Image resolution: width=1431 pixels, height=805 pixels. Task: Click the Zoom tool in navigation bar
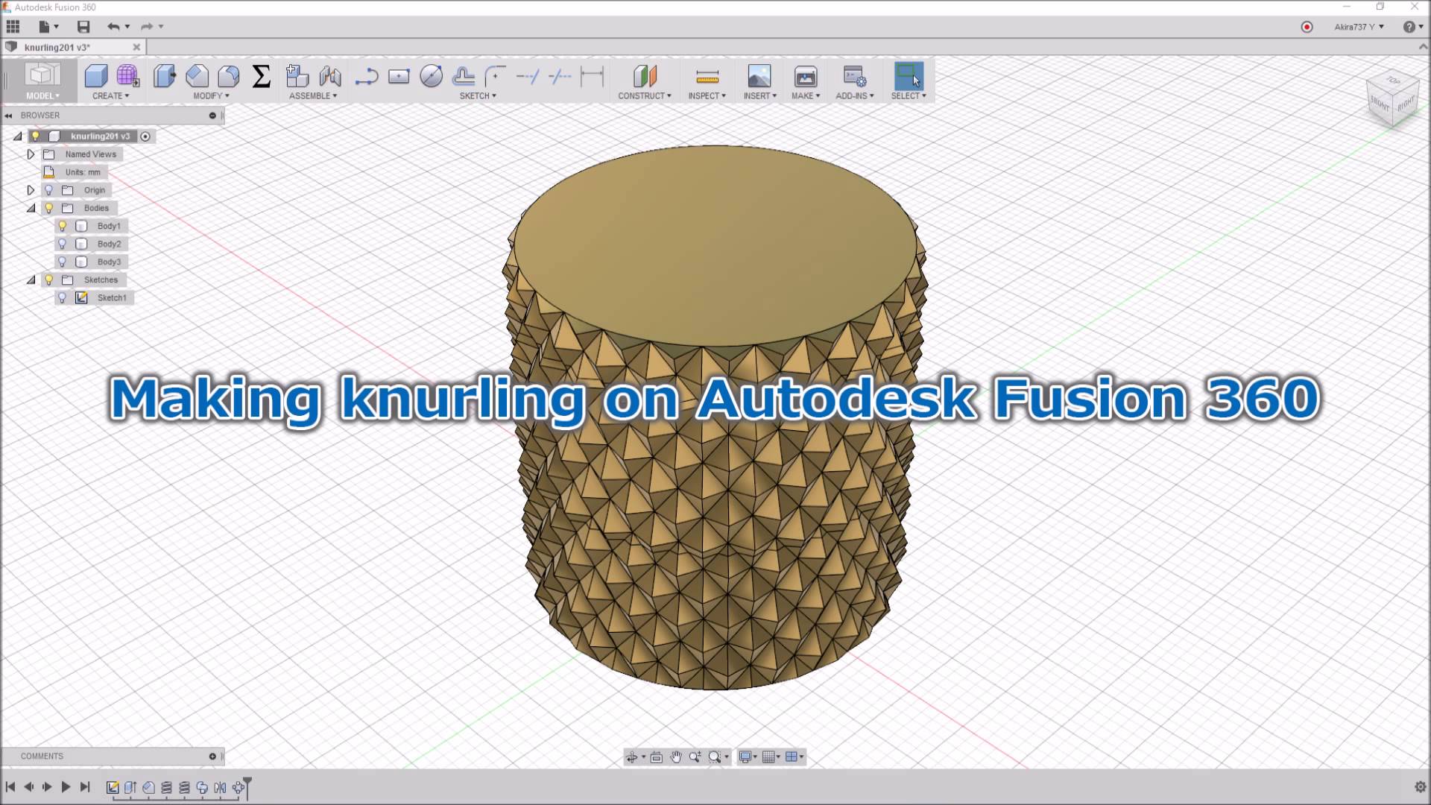(695, 757)
